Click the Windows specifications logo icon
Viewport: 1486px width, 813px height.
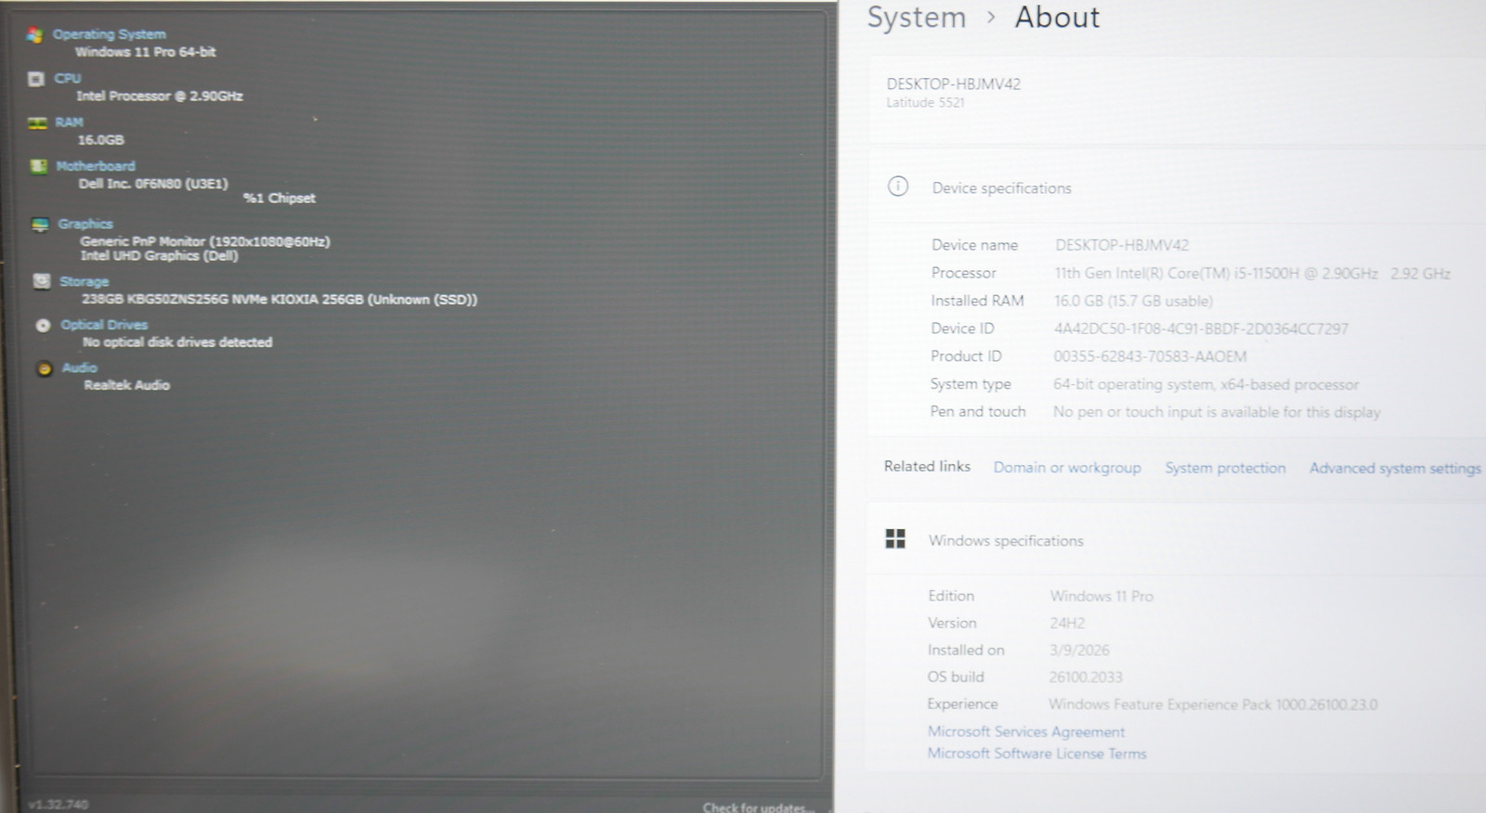[x=895, y=539]
